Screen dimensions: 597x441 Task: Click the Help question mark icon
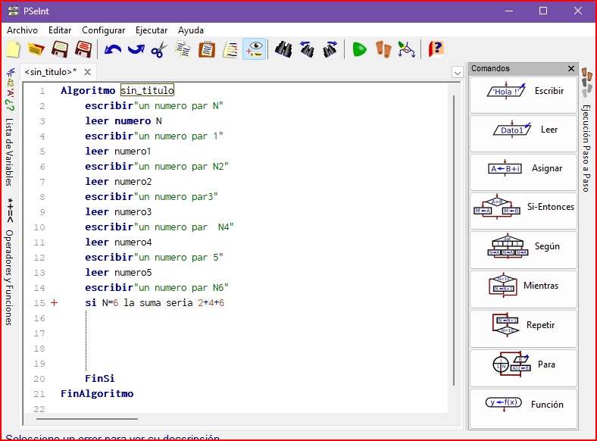click(x=436, y=49)
